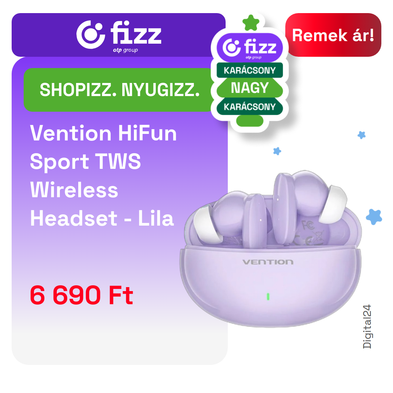Click the green tree trunk of the badge
The image size is (393, 393).
point(250,121)
